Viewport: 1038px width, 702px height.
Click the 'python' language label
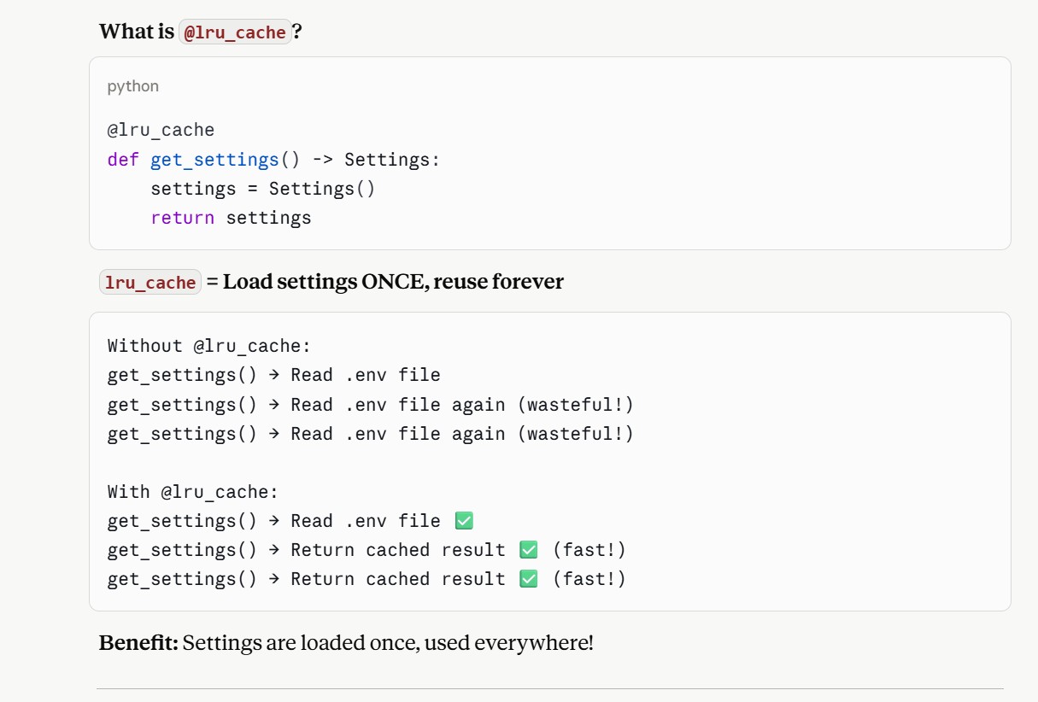pyautogui.click(x=133, y=86)
